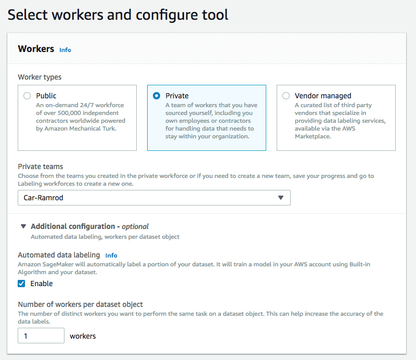Collapse the Additional configuration section triangle

pos(23,226)
